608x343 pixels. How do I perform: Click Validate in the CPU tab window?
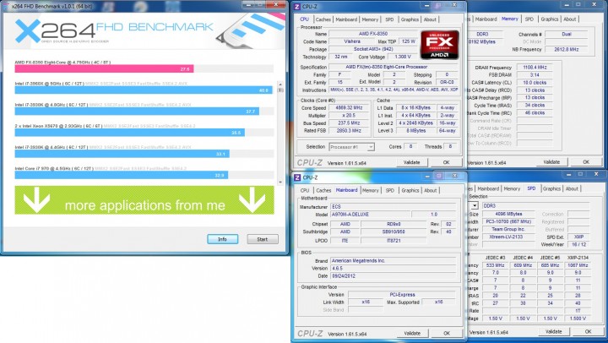[412, 162]
